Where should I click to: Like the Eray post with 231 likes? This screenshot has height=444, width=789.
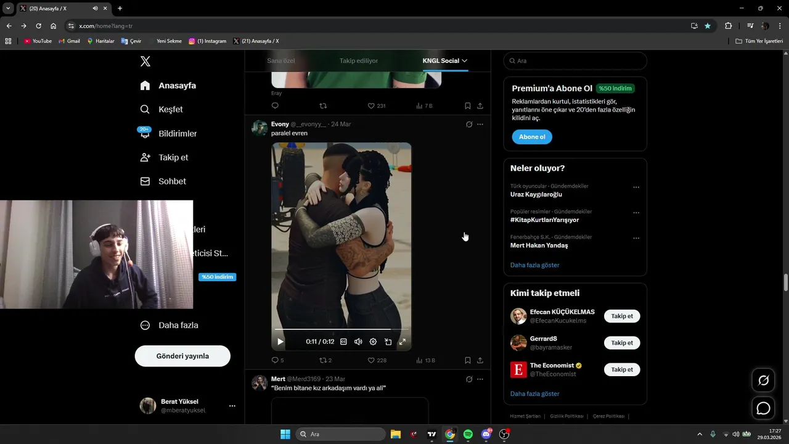click(377, 105)
